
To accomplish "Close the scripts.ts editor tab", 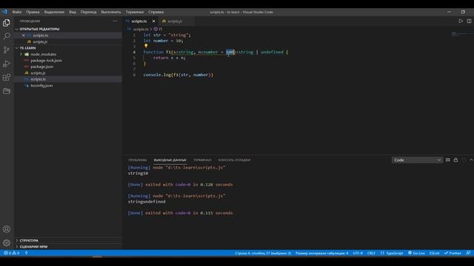I will (x=153, y=21).
